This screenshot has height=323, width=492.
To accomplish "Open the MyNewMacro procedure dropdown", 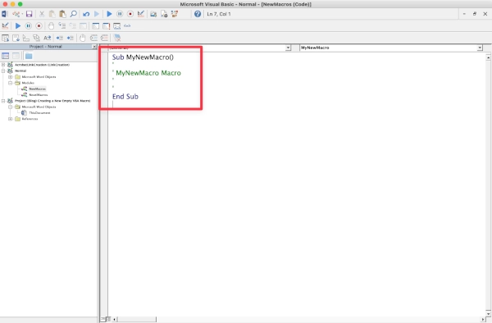I will coord(480,48).
